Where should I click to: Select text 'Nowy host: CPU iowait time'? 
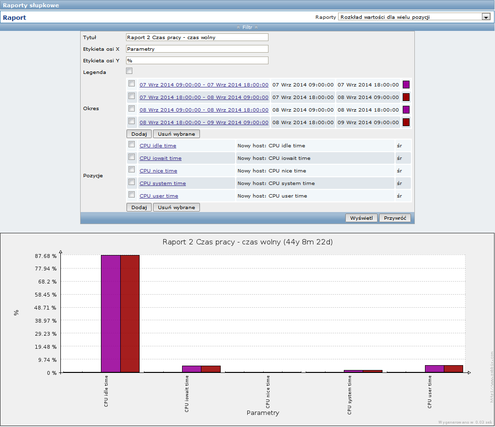click(x=274, y=158)
